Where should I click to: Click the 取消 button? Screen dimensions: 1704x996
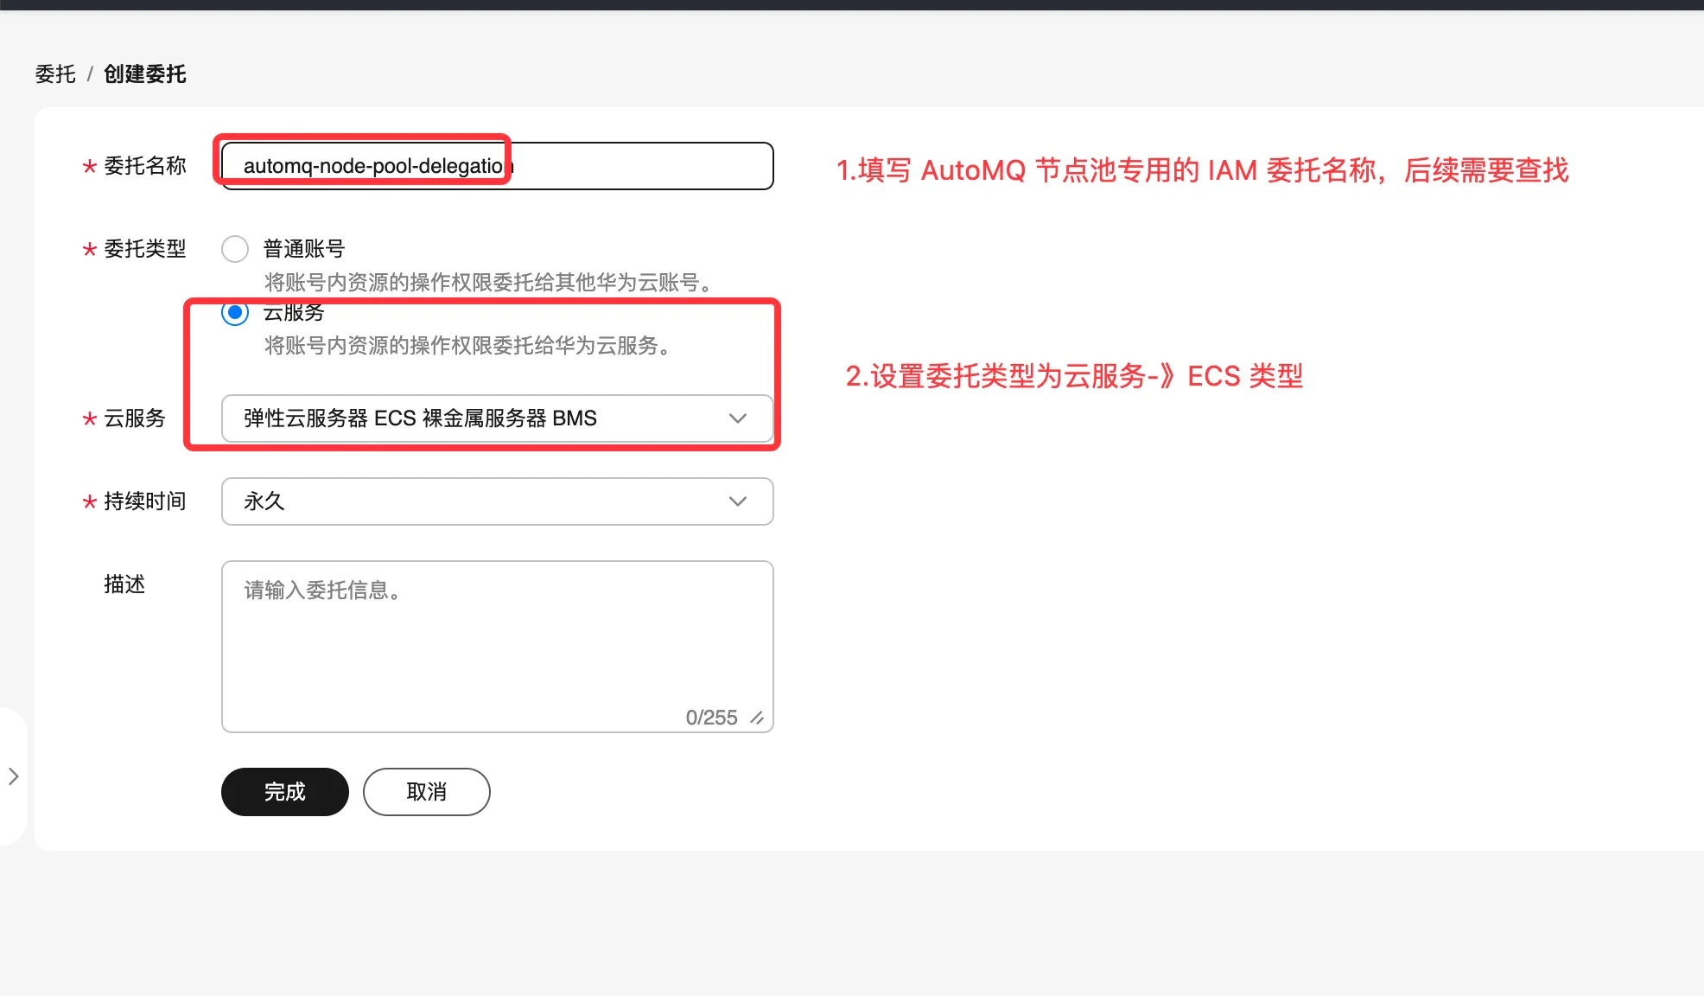(426, 792)
